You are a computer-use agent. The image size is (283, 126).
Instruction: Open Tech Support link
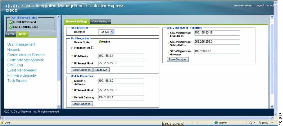(x=17, y=81)
